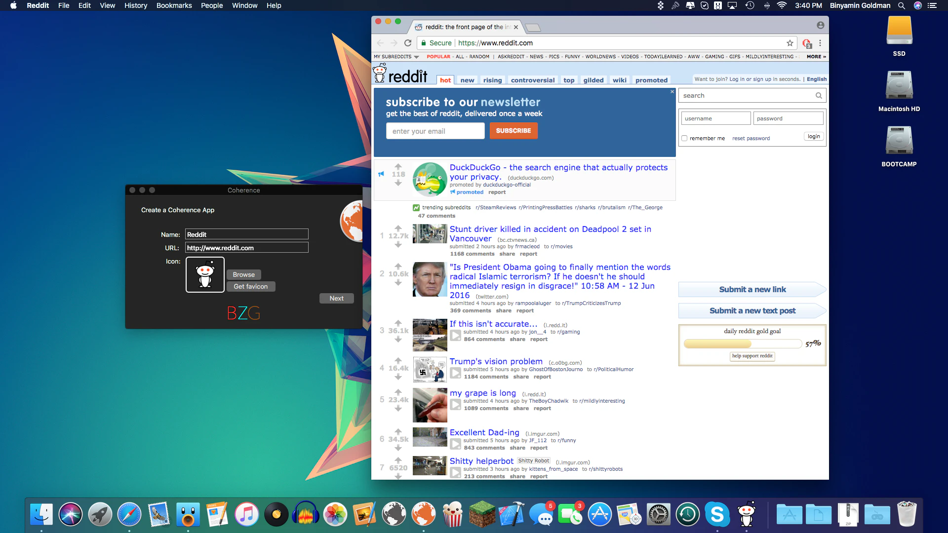This screenshot has width=948, height=533.
Task: Tick the 'remember me' checkbox
Action: 684,138
